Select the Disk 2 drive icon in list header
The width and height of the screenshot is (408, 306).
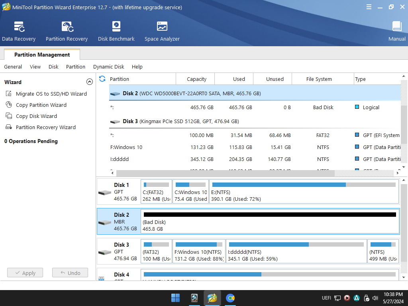(x=115, y=94)
